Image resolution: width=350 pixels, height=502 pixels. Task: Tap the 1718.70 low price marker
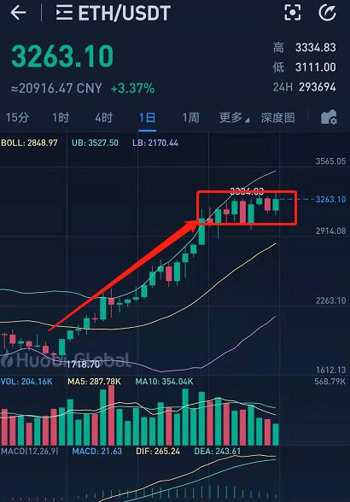click(x=84, y=364)
